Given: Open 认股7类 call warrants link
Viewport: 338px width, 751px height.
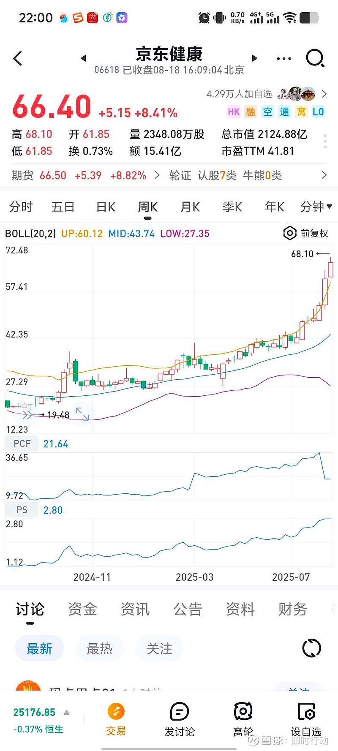Looking at the screenshot, I should tap(217, 175).
